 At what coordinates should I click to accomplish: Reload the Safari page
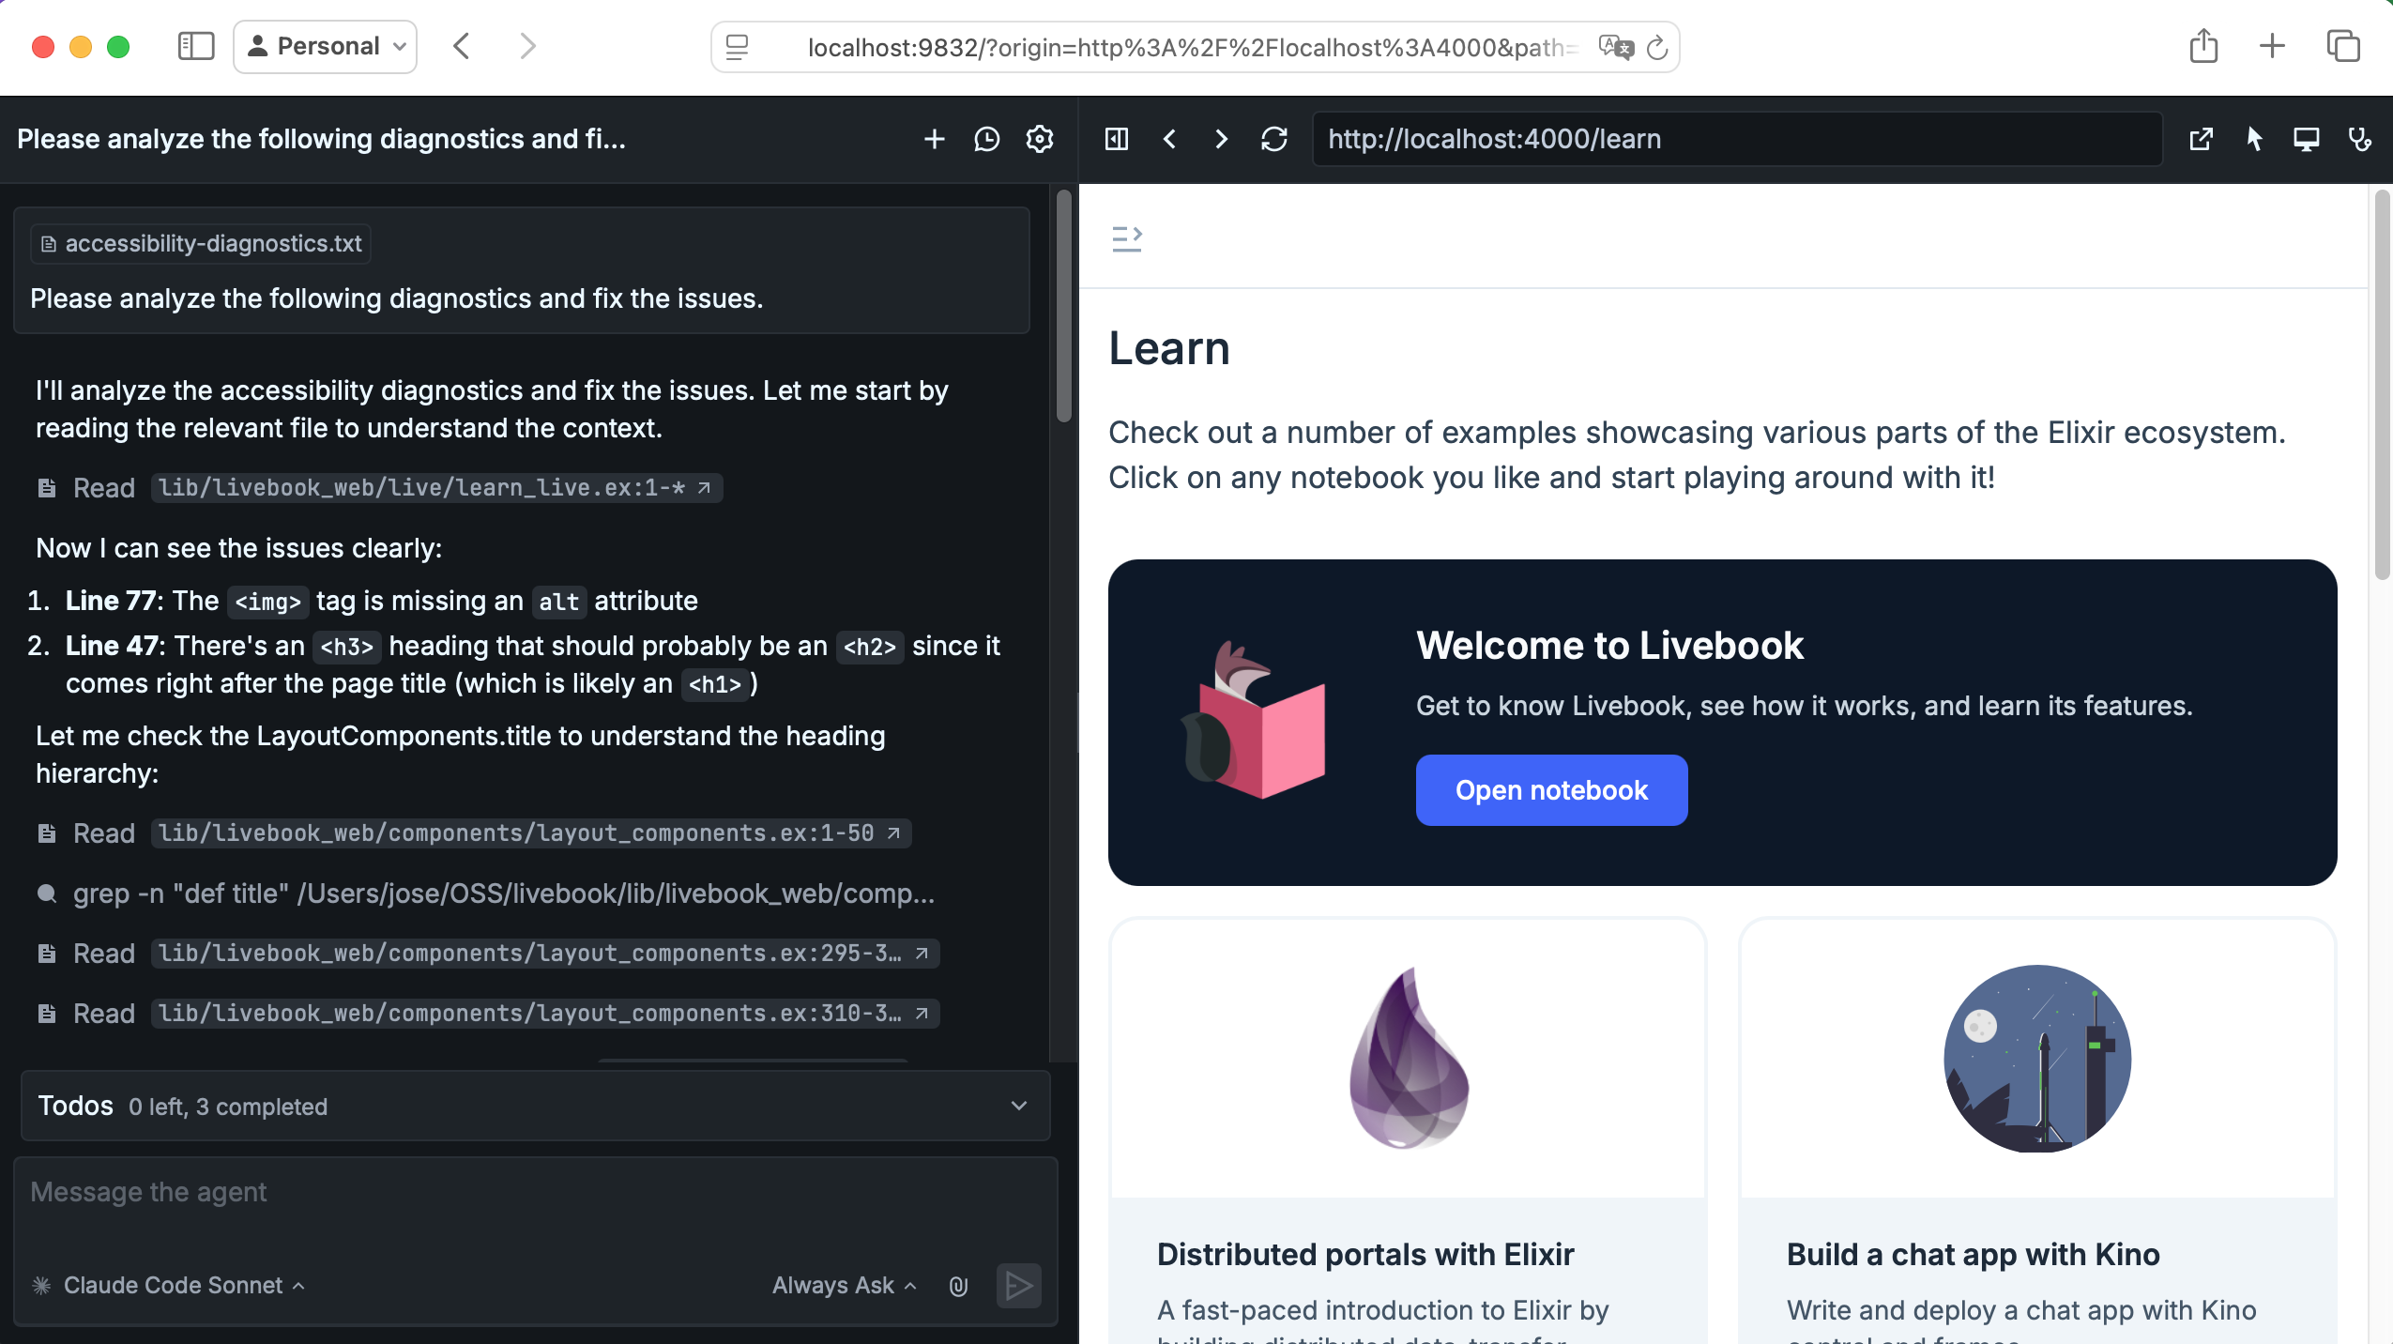(x=1657, y=47)
